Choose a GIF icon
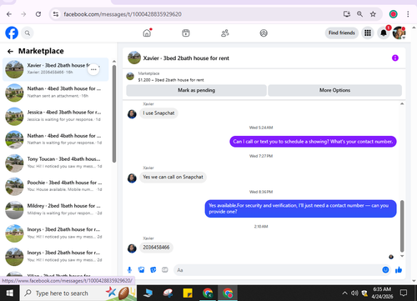This screenshot has height=301, width=417. click(165, 270)
